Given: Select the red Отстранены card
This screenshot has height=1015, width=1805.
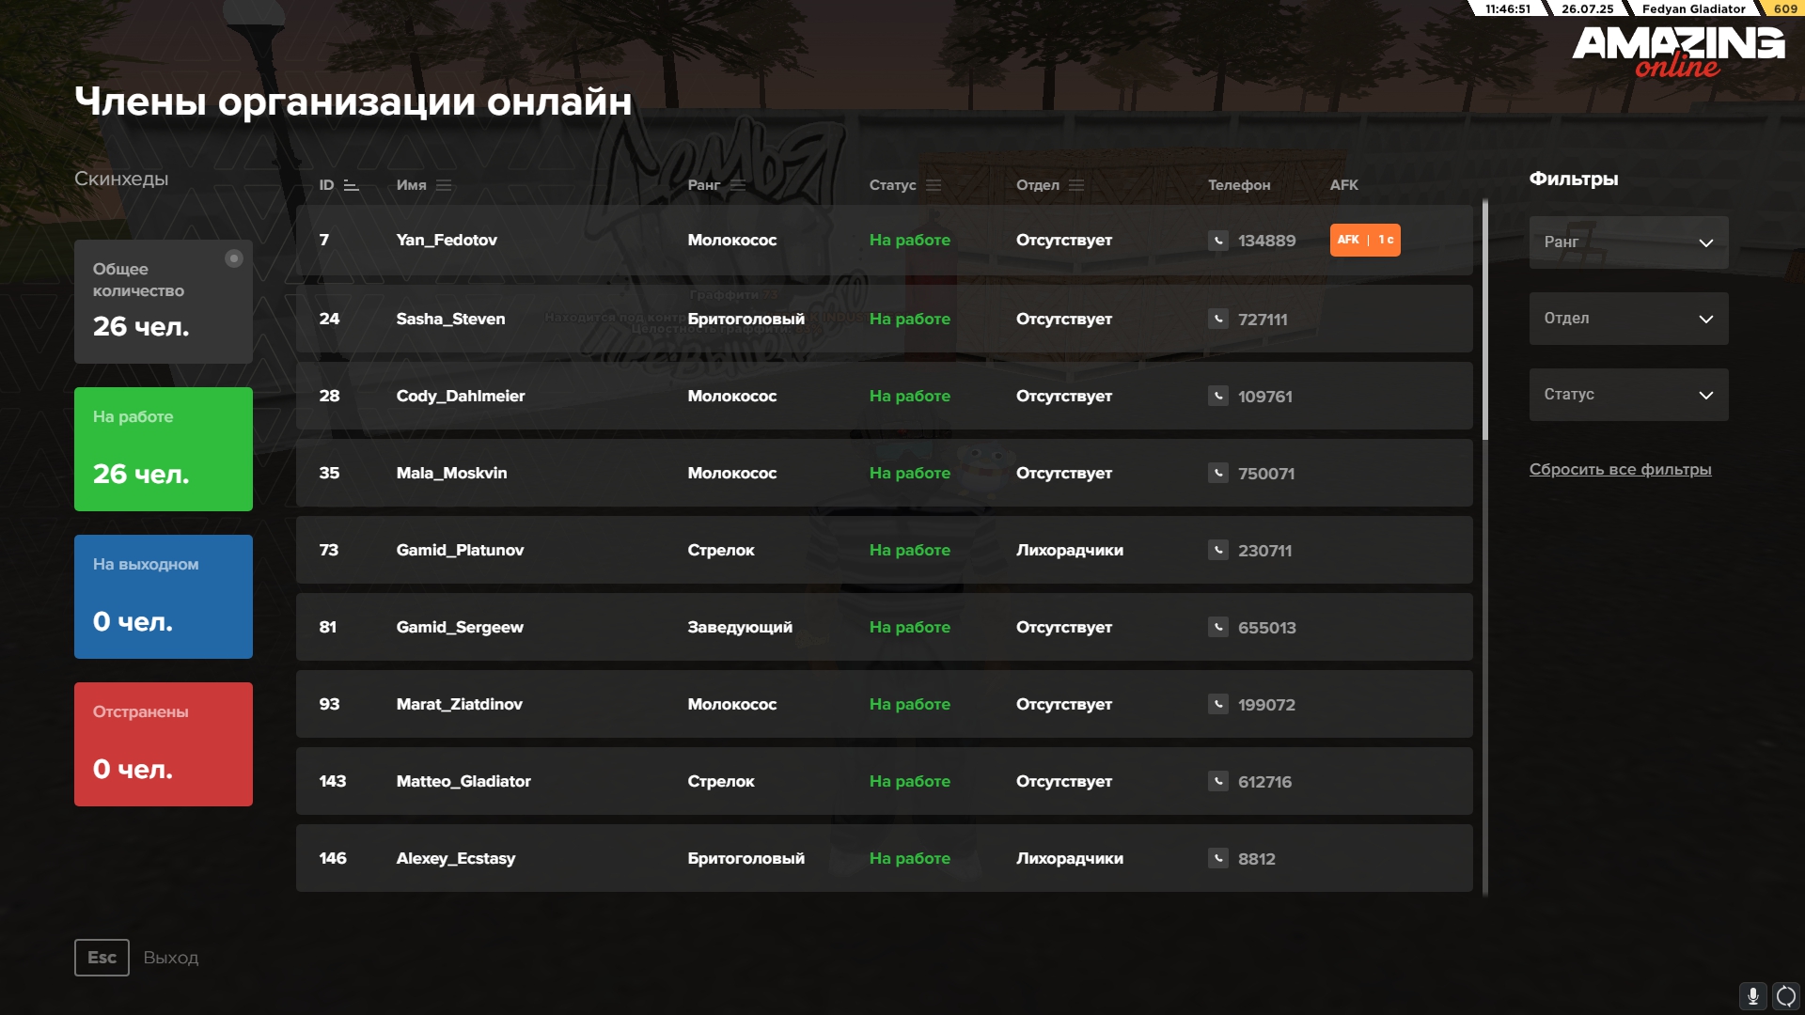Looking at the screenshot, I should [164, 744].
